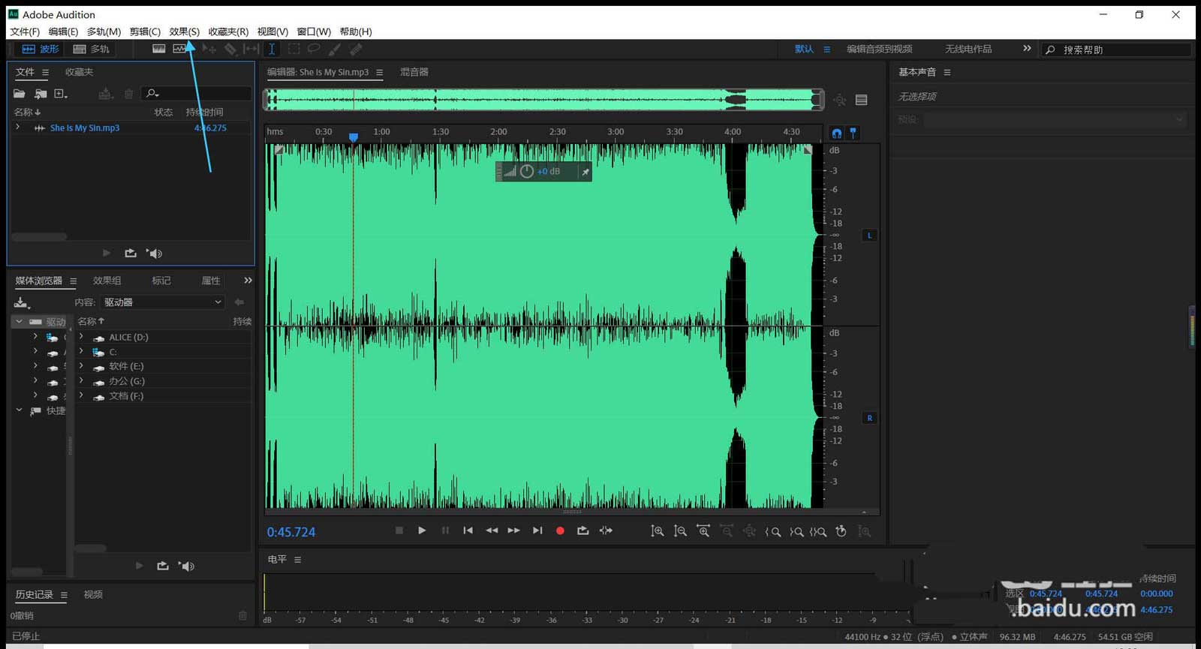Select the 编辑音频到视频 workspace
1201x649 pixels.
[879, 49]
